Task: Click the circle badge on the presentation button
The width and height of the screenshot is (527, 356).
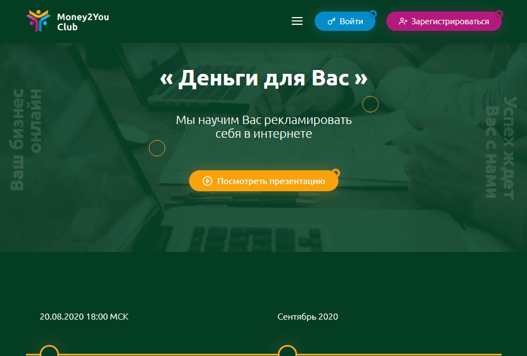Action: click(335, 171)
